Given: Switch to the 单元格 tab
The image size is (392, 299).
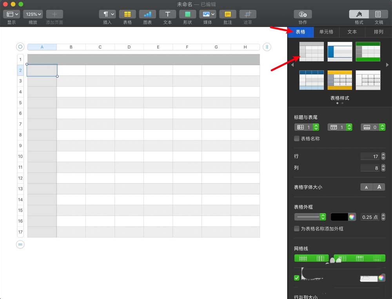Looking at the screenshot, I should point(327,32).
